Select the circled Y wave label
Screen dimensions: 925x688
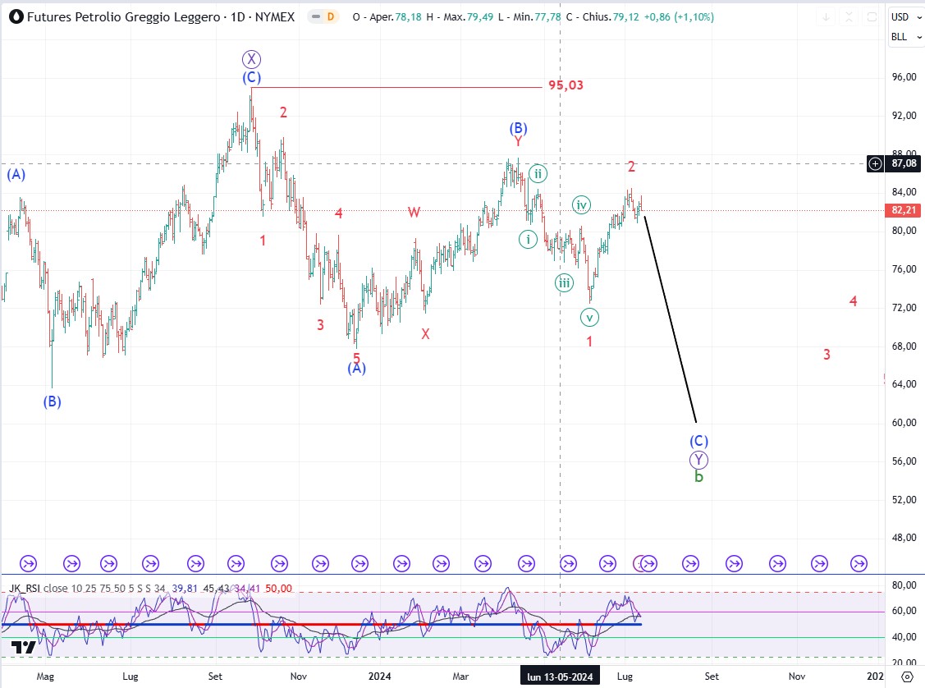[x=698, y=460]
